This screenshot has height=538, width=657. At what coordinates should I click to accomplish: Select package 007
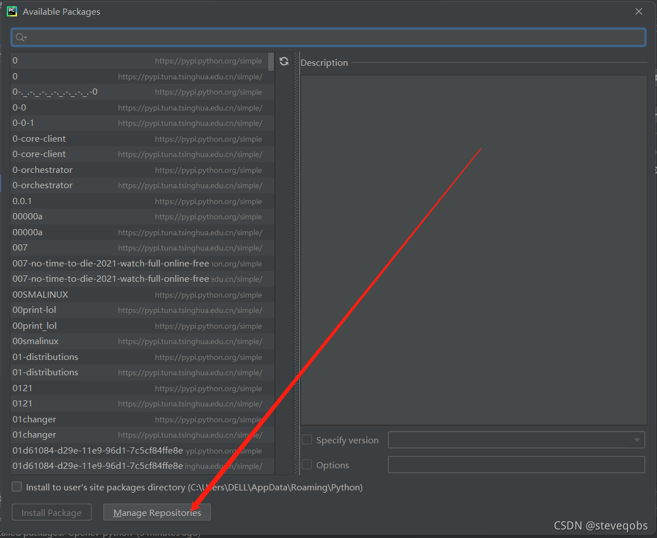click(142, 248)
